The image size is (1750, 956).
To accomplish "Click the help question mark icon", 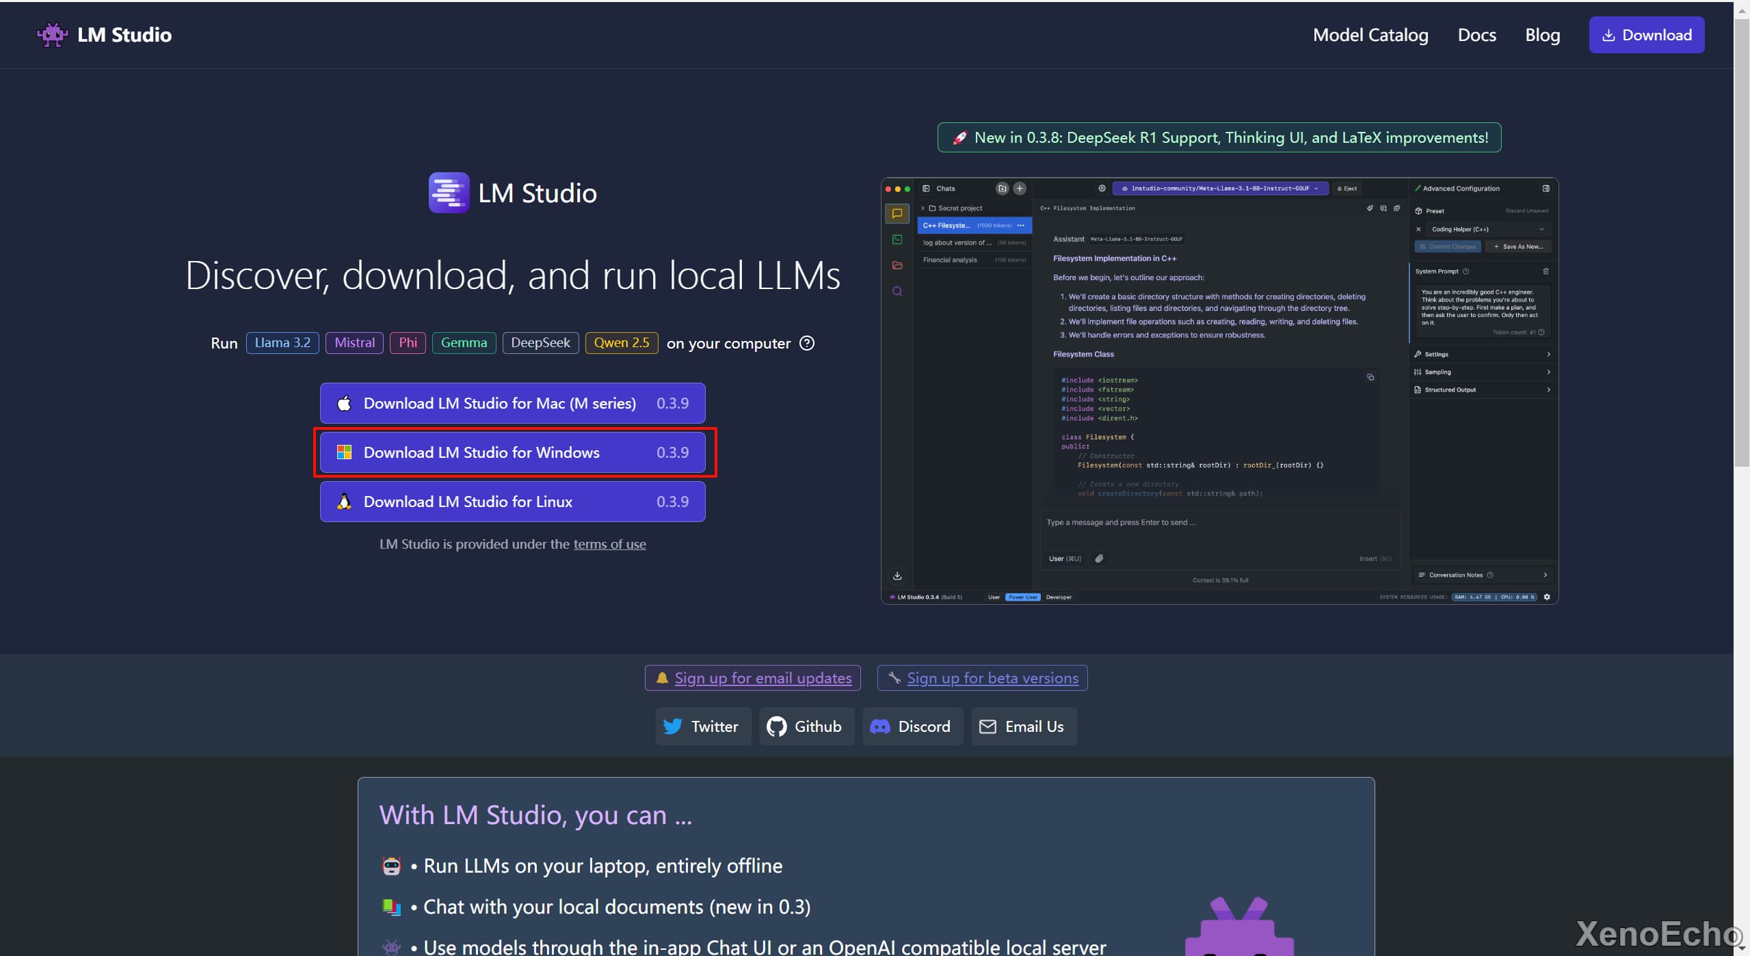I will coord(807,343).
